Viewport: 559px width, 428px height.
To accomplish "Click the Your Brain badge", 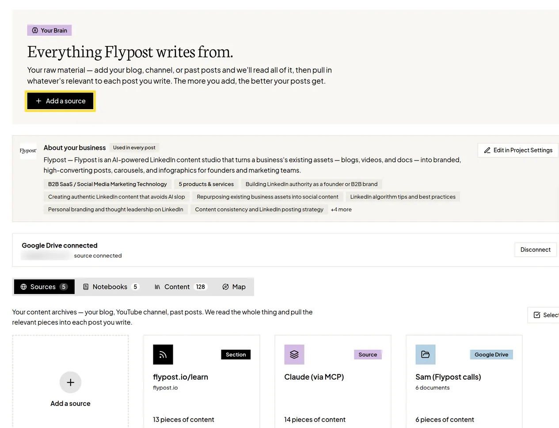I will (x=49, y=31).
